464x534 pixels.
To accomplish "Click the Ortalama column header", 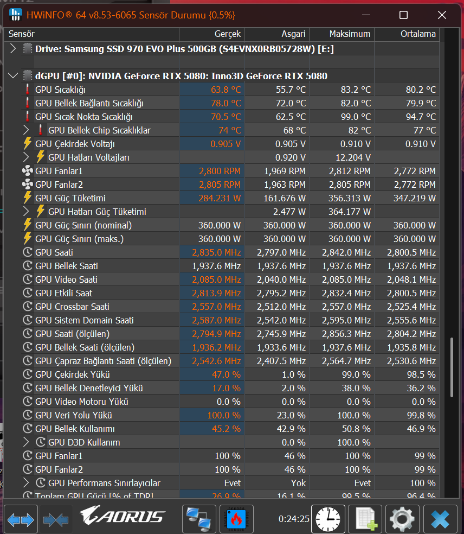I will click(x=407, y=34).
